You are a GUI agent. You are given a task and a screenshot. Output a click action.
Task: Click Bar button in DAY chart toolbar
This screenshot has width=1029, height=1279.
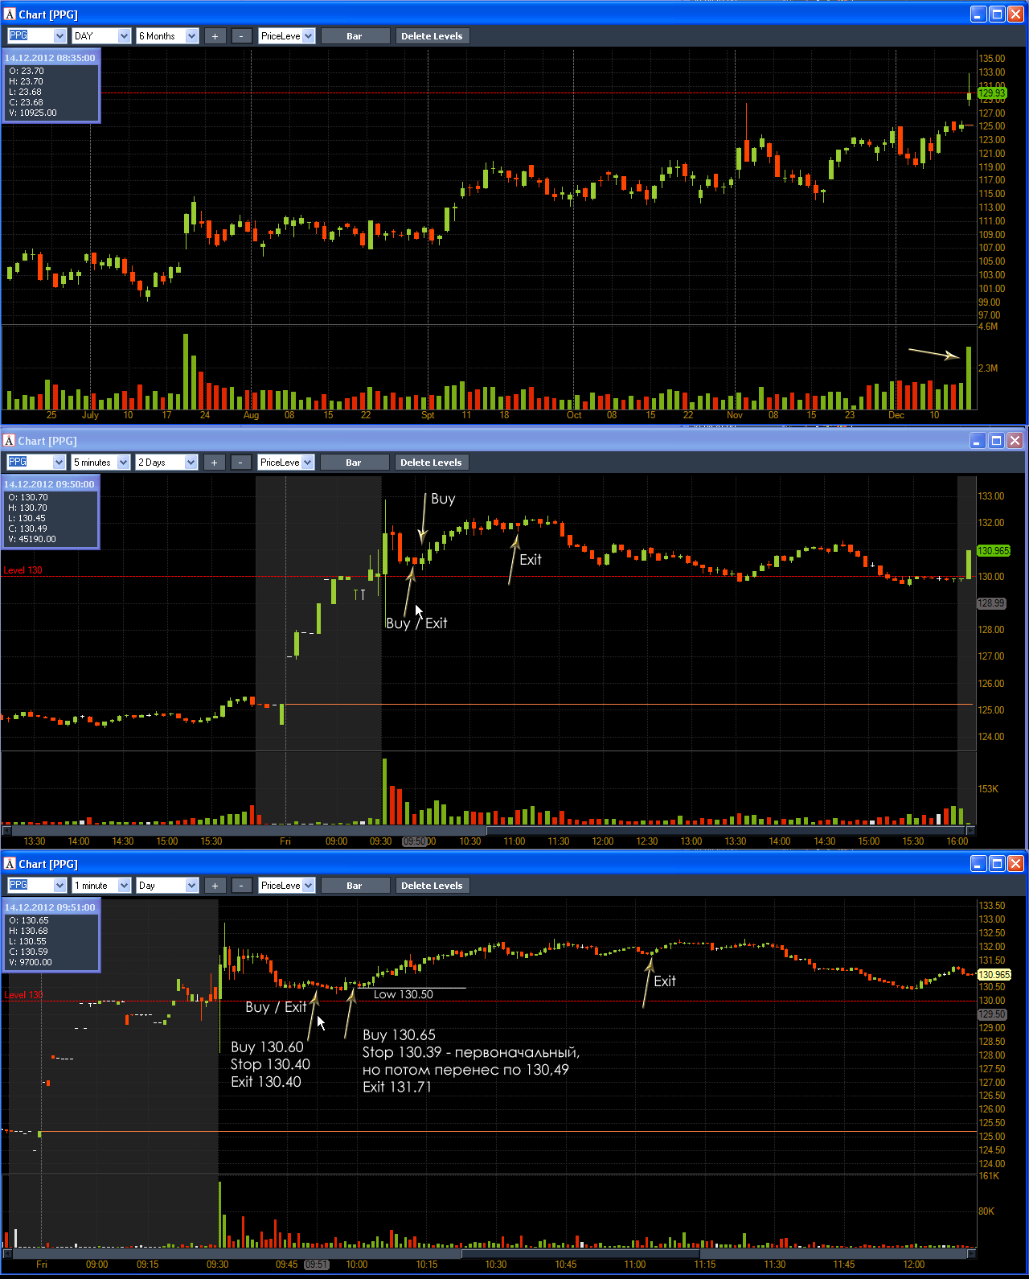click(x=355, y=36)
